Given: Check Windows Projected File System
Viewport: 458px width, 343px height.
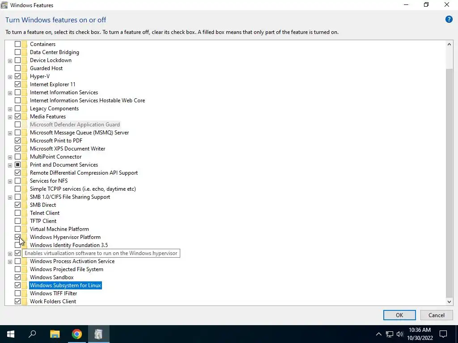Looking at the screenshot, I should click(17, 269).
